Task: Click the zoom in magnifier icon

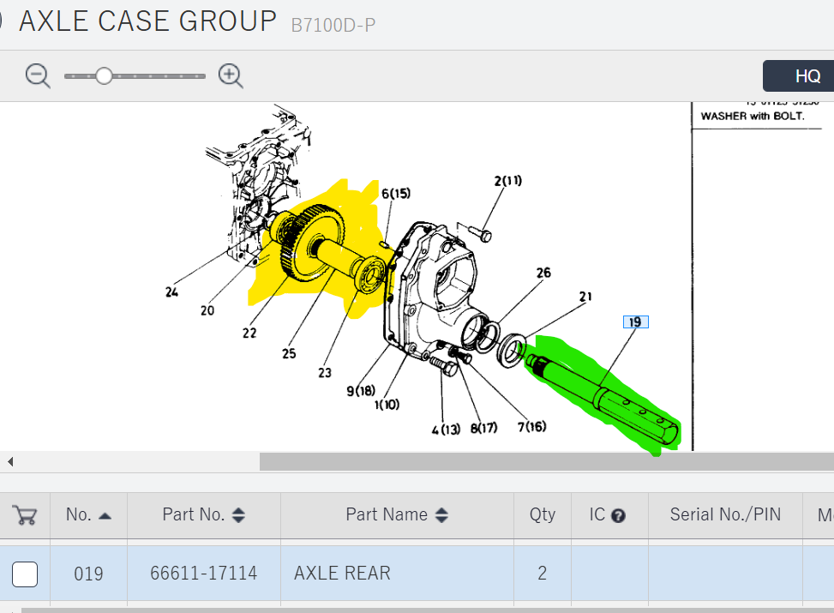Action: pos(231,75)
